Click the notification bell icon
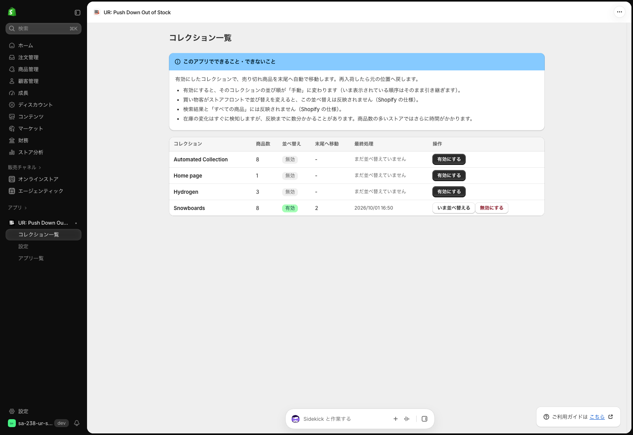 point(77,423)
